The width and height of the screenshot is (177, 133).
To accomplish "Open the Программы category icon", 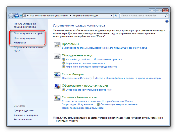I will pyautogui.click(x=57, y=45).
